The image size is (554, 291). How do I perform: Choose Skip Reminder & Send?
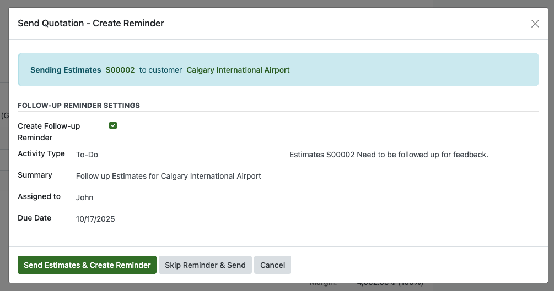[x=206, y=265]
